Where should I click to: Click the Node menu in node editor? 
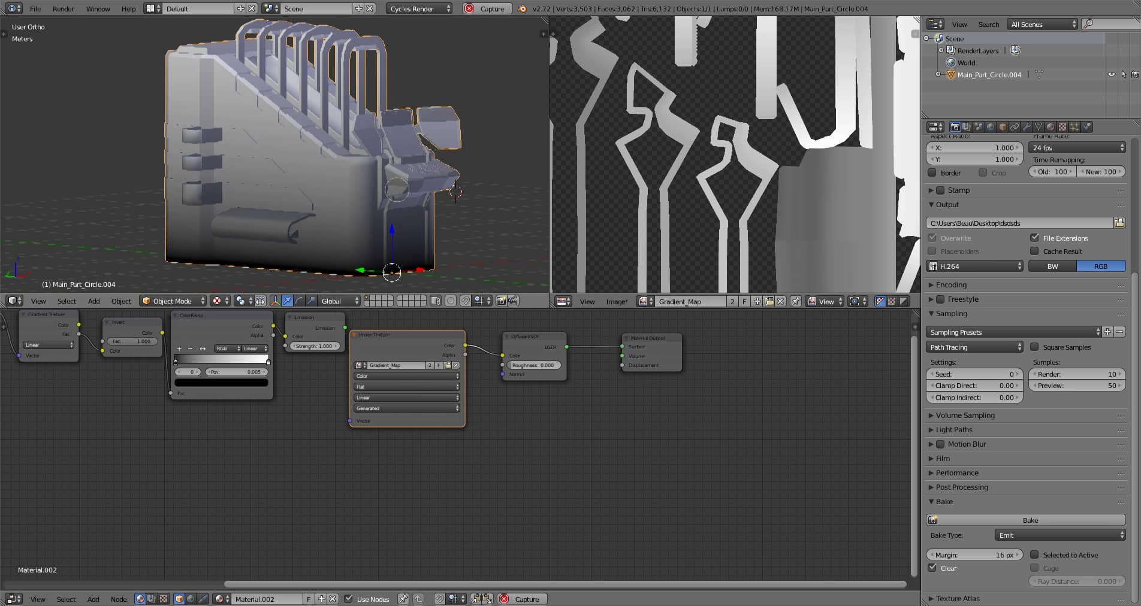pyautogui.click(x=119, y=599)
